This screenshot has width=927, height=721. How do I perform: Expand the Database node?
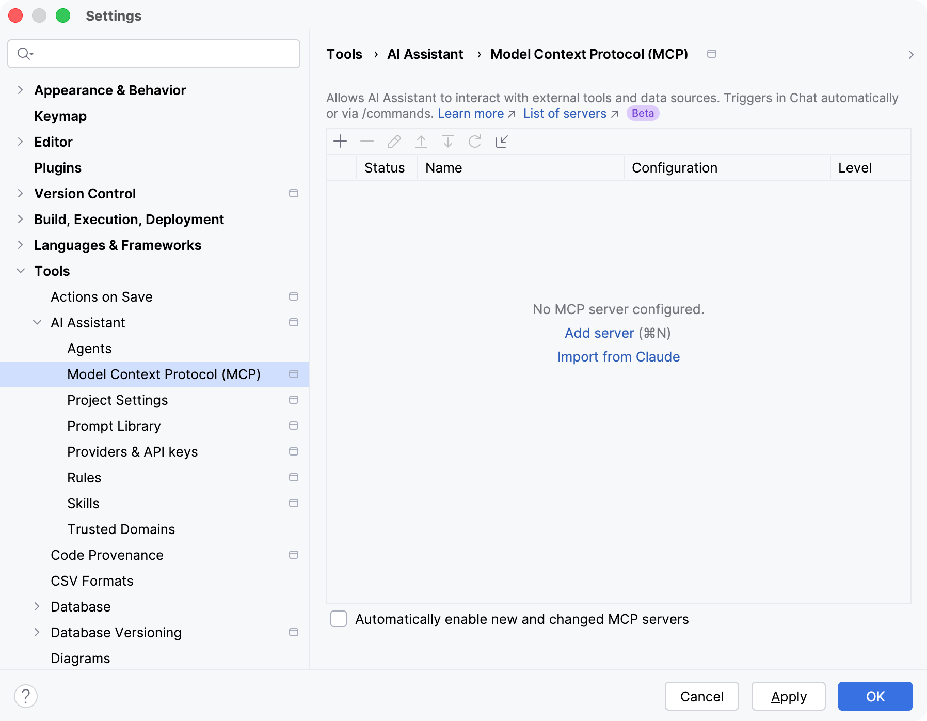click(37, 606)
